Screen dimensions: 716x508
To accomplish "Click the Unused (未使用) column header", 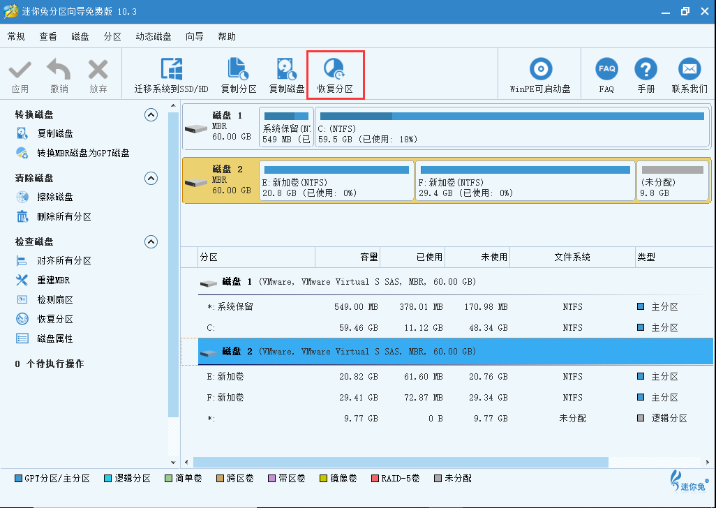I will pyautogui.click(x=477, y=257).
